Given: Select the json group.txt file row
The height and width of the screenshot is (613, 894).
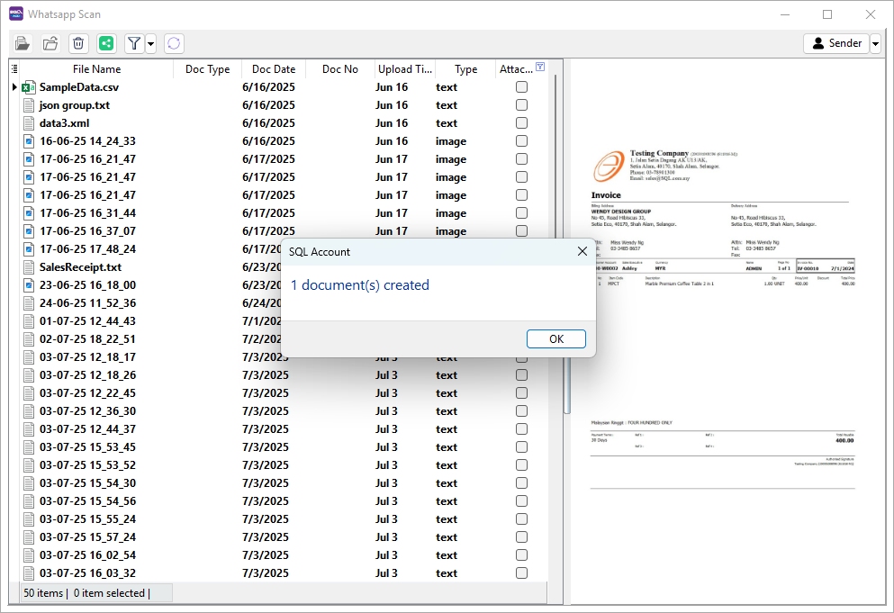Looking at the screenshot, I should pos(75,105).
